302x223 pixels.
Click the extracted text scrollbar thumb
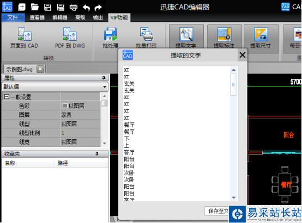234,84
